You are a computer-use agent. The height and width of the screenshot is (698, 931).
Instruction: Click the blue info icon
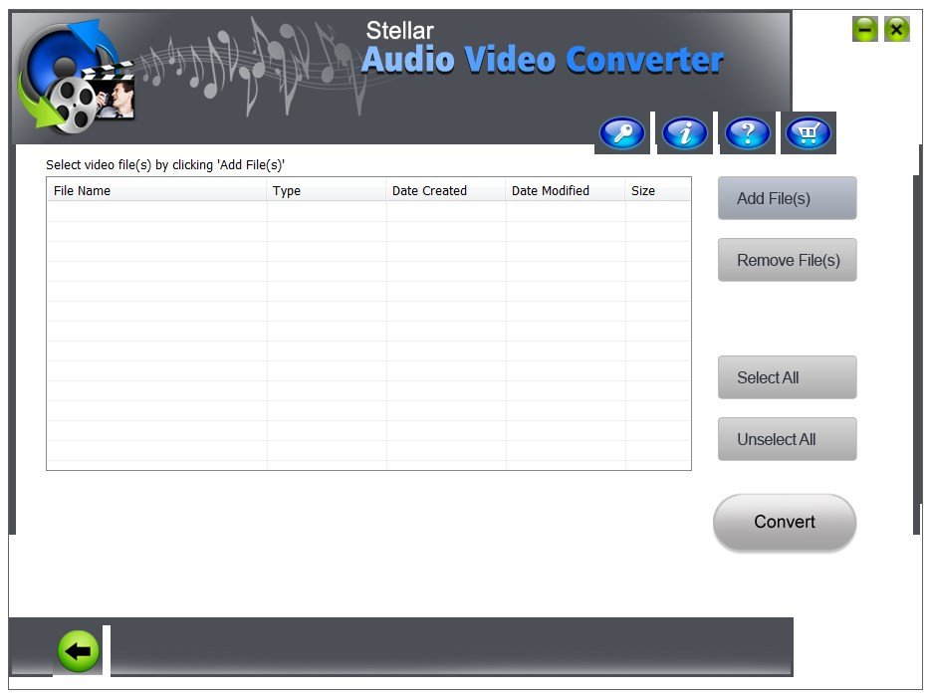[x=685, y=133]
